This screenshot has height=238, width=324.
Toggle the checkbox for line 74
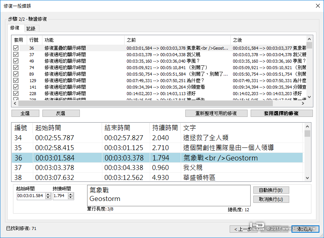point(16,67)
